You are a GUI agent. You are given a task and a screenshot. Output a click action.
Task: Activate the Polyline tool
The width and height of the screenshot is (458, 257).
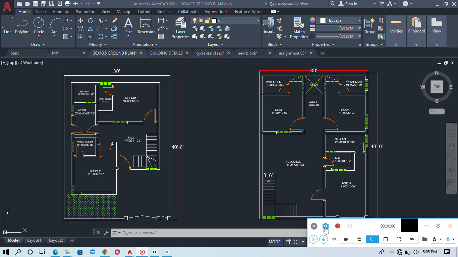click(22, 26)
